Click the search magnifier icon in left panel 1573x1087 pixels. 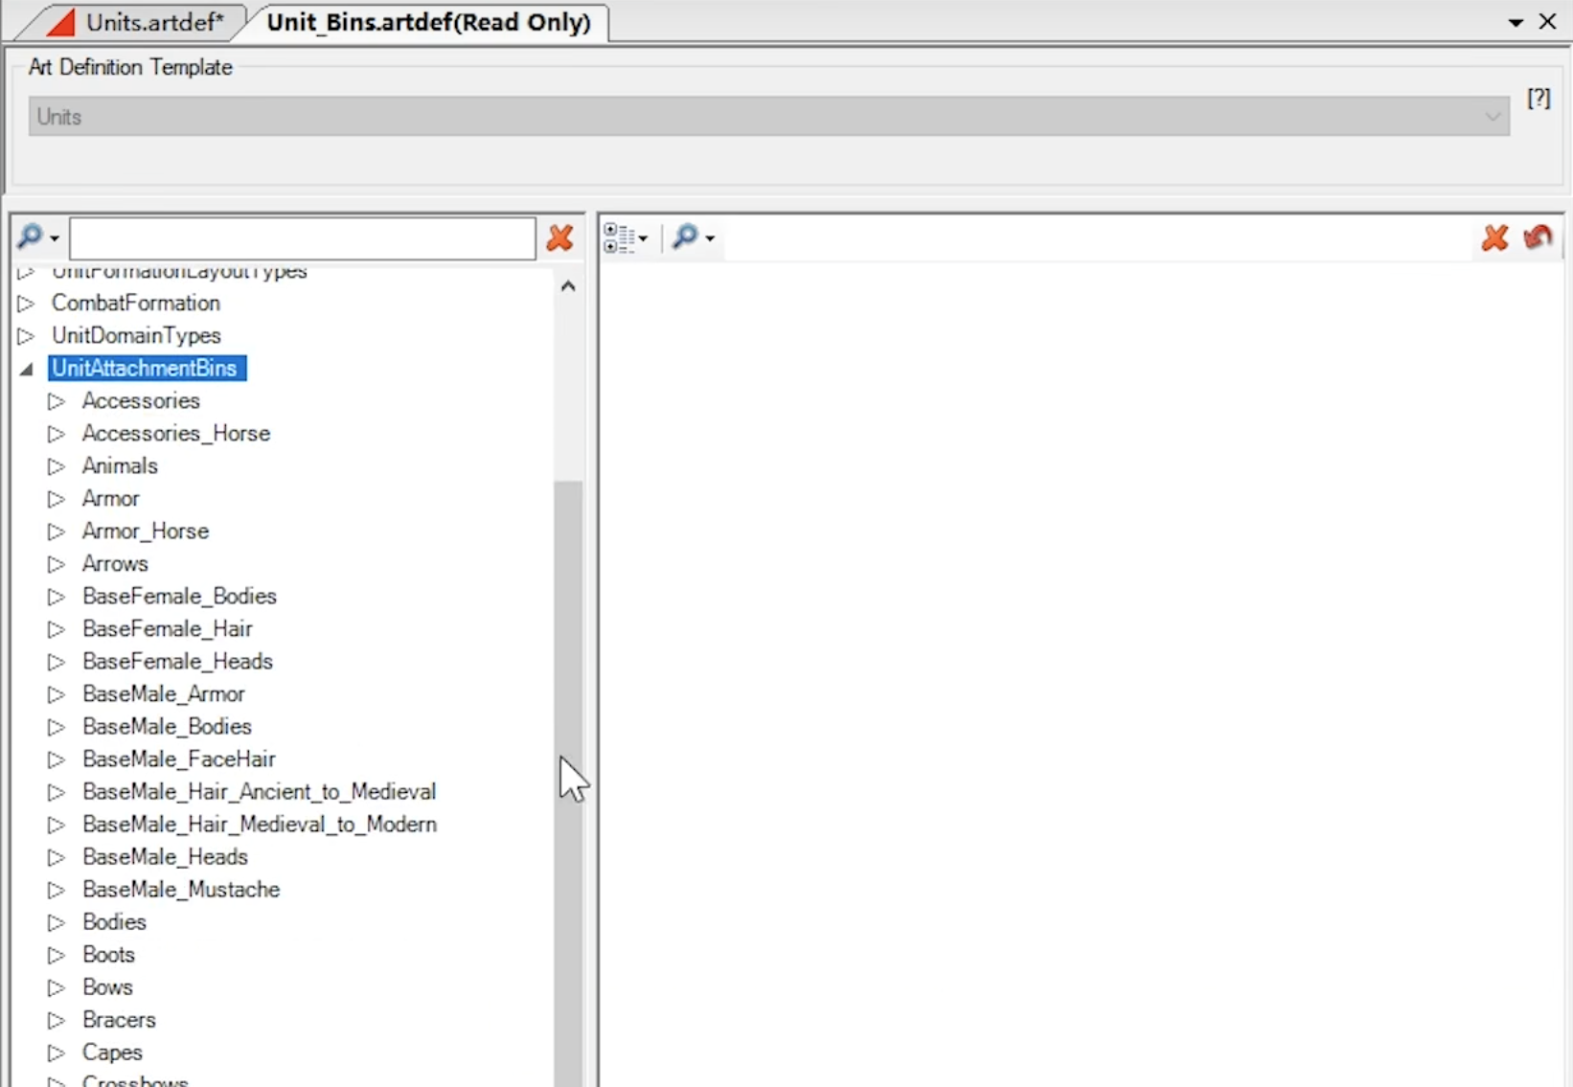(32, 237)
